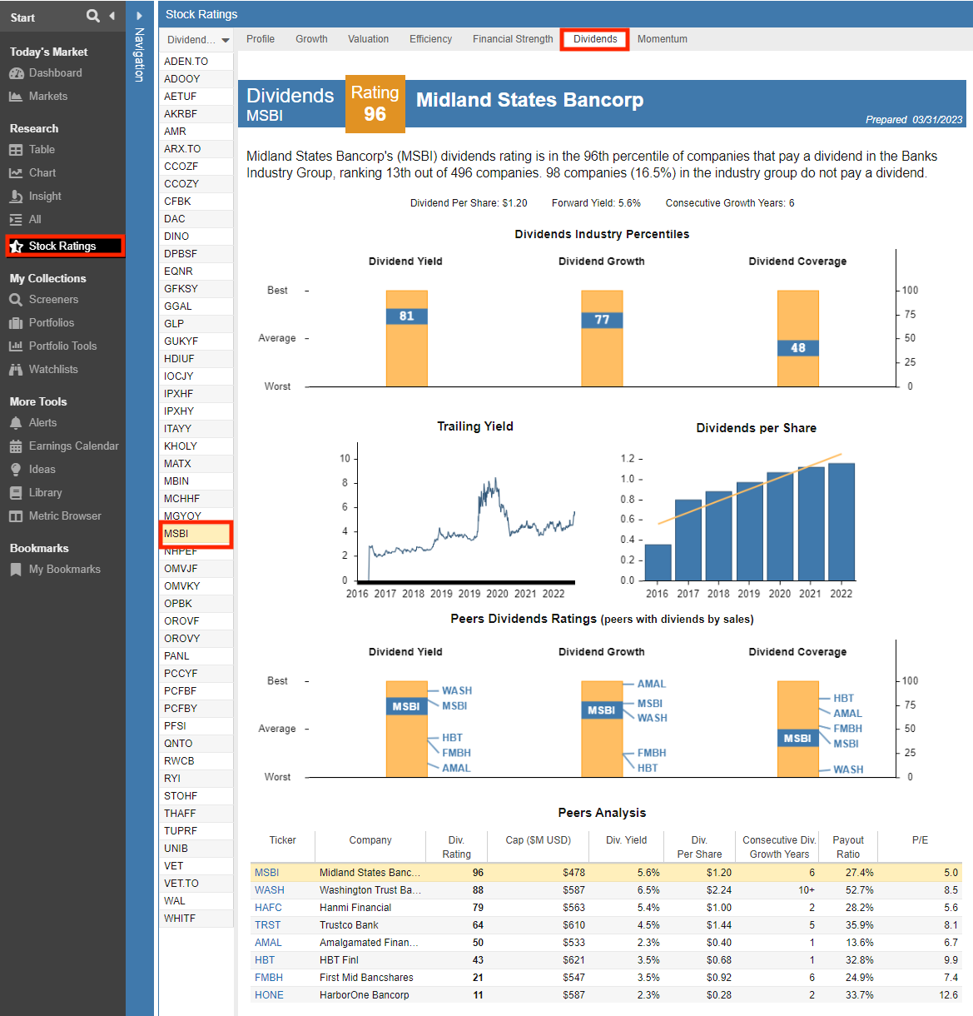Open the Portfolios section
This screenshot has height=1016, width=973.
point(51,323)
